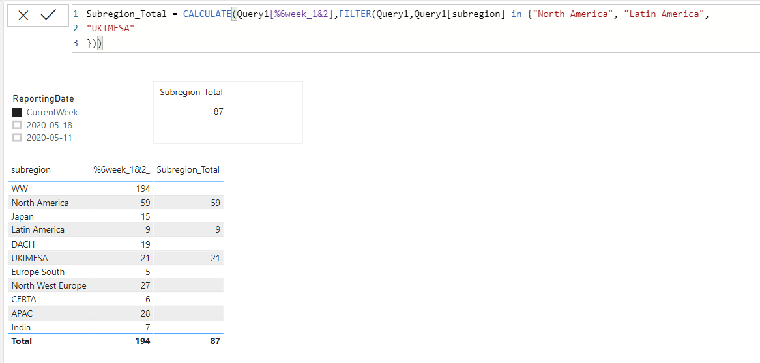This screenshot has height=363, width=760.
Task: Select the ReportingDate slicer title
Action: pyautogui.click(x=43, y=99)
